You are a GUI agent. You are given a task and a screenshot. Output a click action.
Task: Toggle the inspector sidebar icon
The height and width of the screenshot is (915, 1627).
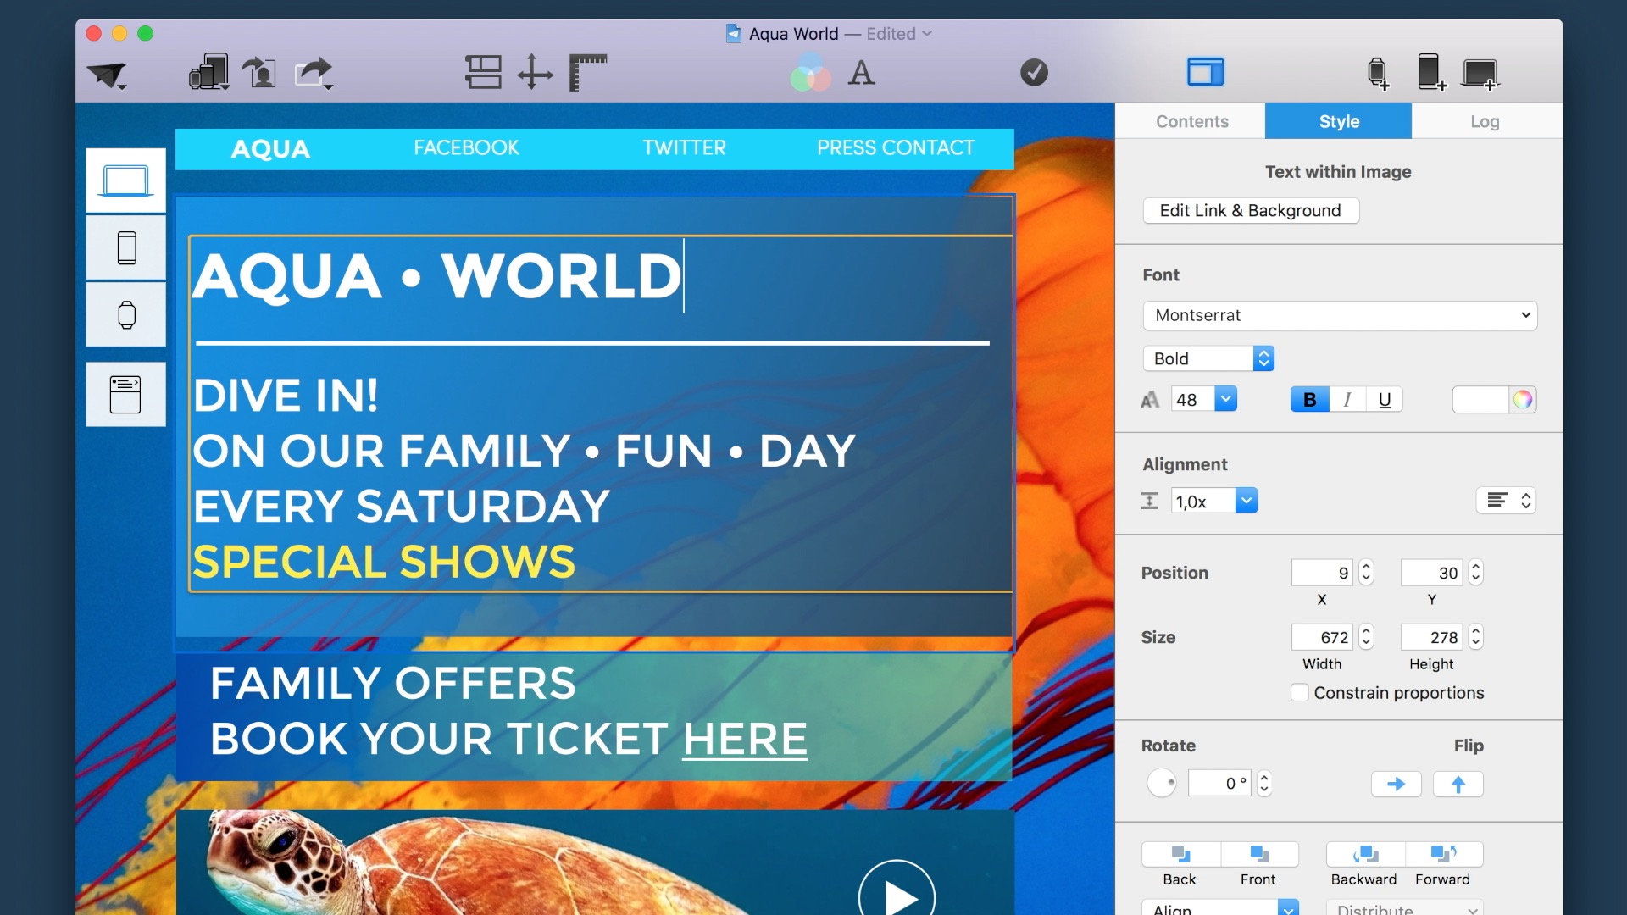(x=1205, y=72)
